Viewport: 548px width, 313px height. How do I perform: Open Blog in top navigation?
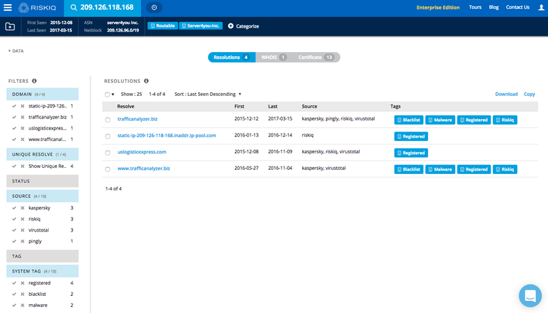493,7
